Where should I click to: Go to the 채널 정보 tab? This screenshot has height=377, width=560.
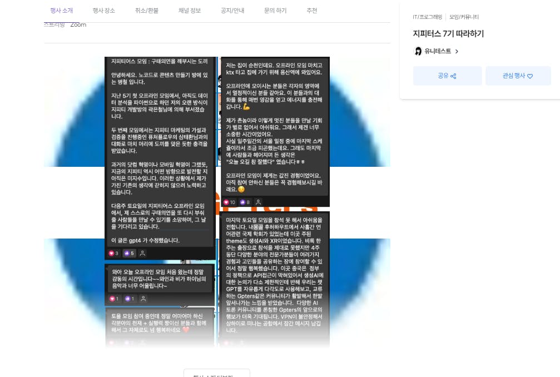pyautogui.click(x=189, y=11)
